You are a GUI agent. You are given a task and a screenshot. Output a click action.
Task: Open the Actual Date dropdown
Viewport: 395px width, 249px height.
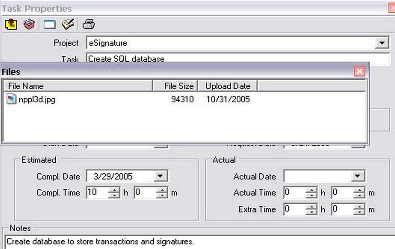tap(357, 176)
